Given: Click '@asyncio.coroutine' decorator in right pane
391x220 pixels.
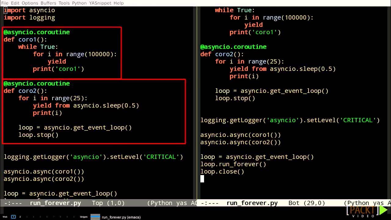Looking at the screenshot, I should pos(233,47).
